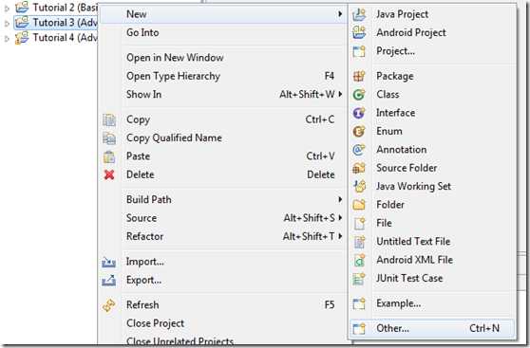Expand the Tutorial 2 project tree
The width and height of the screenshot is (530, 348).
pos(7,9)
